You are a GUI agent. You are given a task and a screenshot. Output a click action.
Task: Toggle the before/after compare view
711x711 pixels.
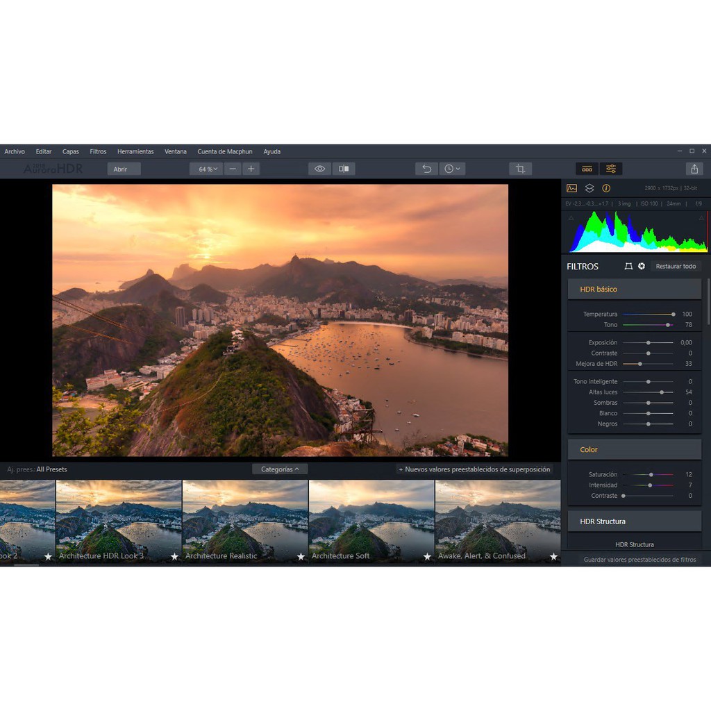pos(343,169)
